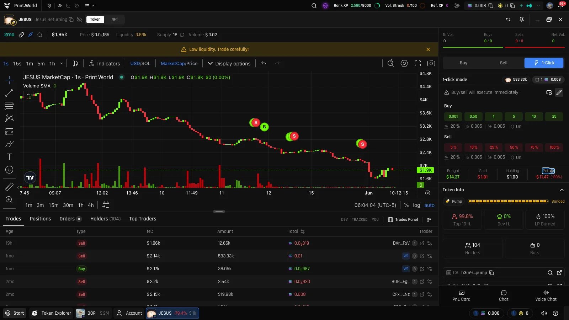Copy JESUS token name

click(x=71, y=20)
